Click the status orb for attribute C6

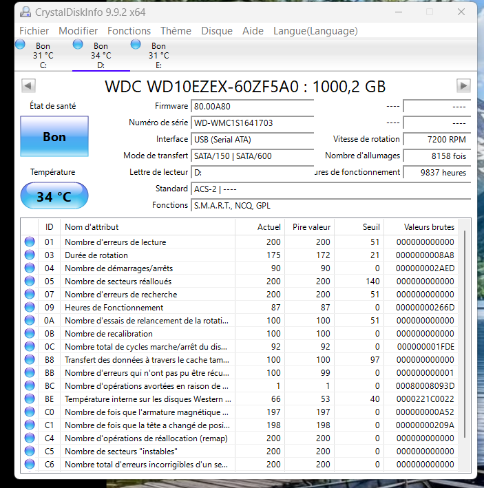30,464
